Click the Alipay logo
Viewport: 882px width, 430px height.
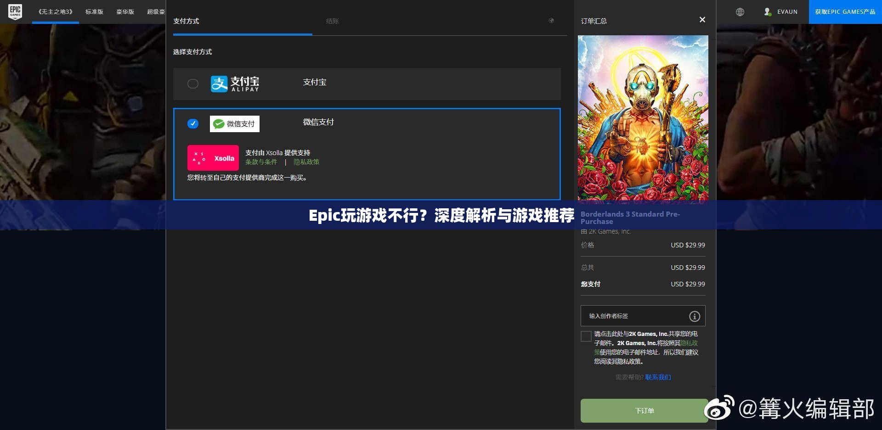coord(235,84)
